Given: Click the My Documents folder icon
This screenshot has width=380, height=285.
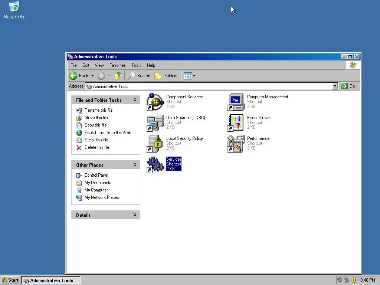Looking at the screenshot, I should pyautogui.click(x=79, y=183).
